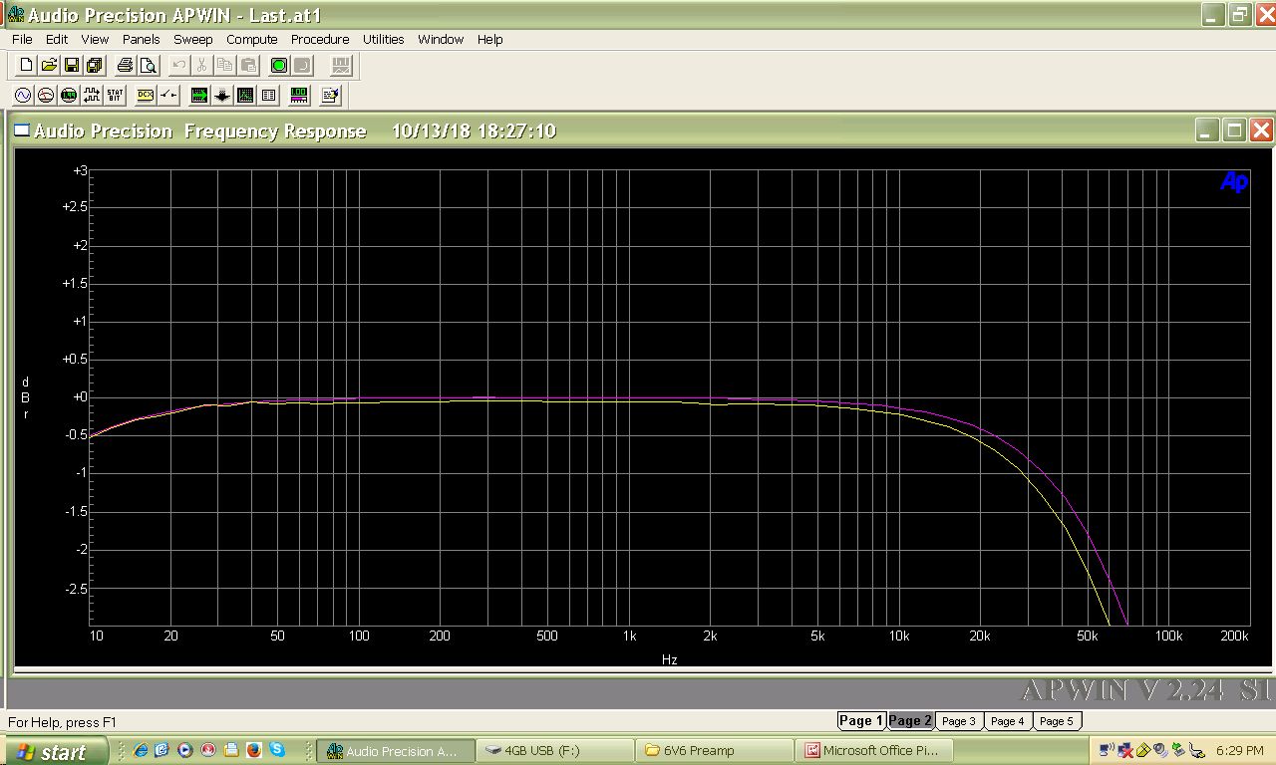The width and height of the screenshot is (1276, 765).
Task: Click the Cut scissors toolbar icon
Action: [201, 66]
